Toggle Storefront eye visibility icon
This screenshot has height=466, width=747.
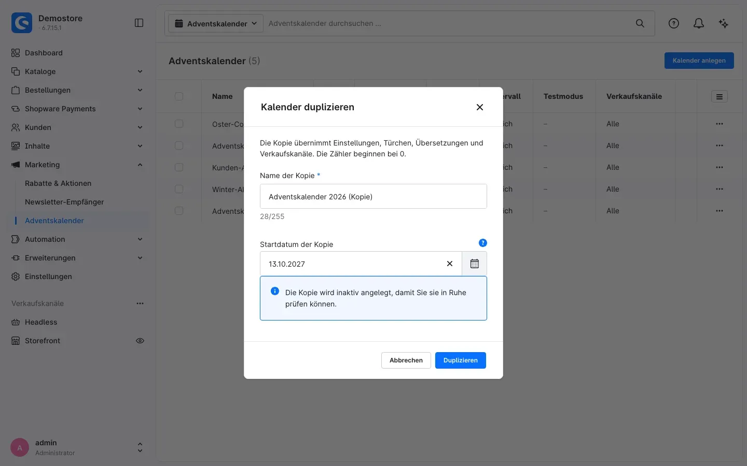140,341
